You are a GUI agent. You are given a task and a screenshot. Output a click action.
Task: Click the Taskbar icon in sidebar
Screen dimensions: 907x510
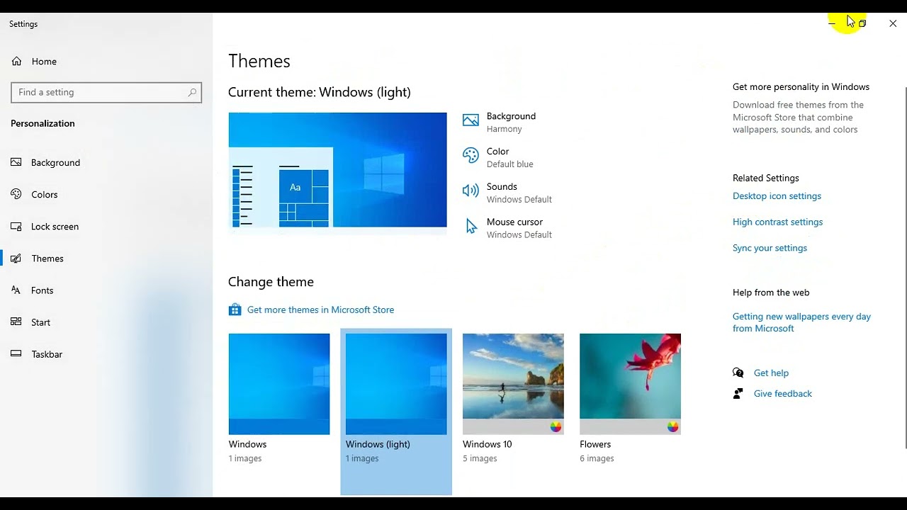point(16,354)
